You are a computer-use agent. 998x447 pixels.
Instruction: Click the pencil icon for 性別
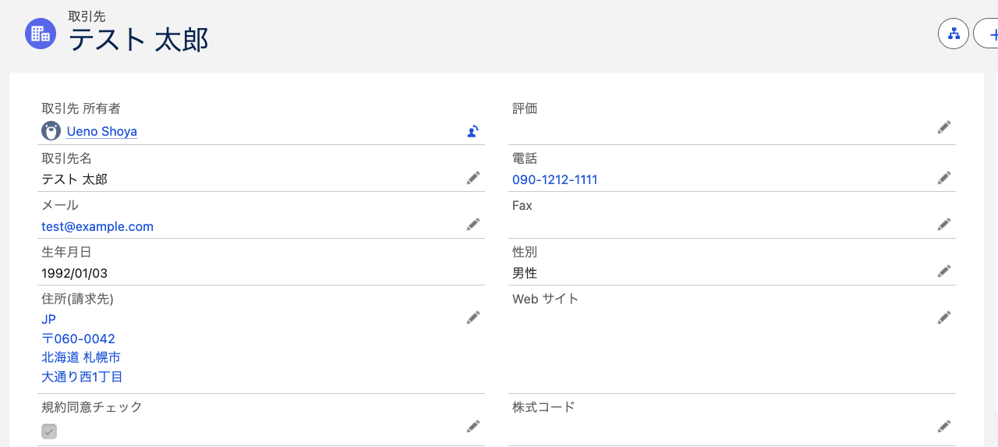(944, 271)
